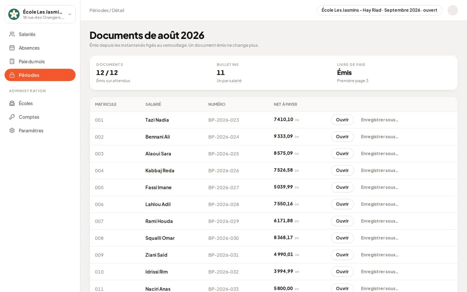Click bulletin number BP-2026-030
This screenshot has width=467, height=292.
coord(224,238)
